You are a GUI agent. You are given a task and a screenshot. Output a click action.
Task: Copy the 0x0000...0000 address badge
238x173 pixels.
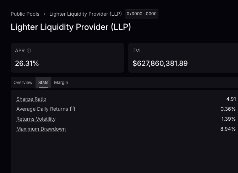click(141, 14)
